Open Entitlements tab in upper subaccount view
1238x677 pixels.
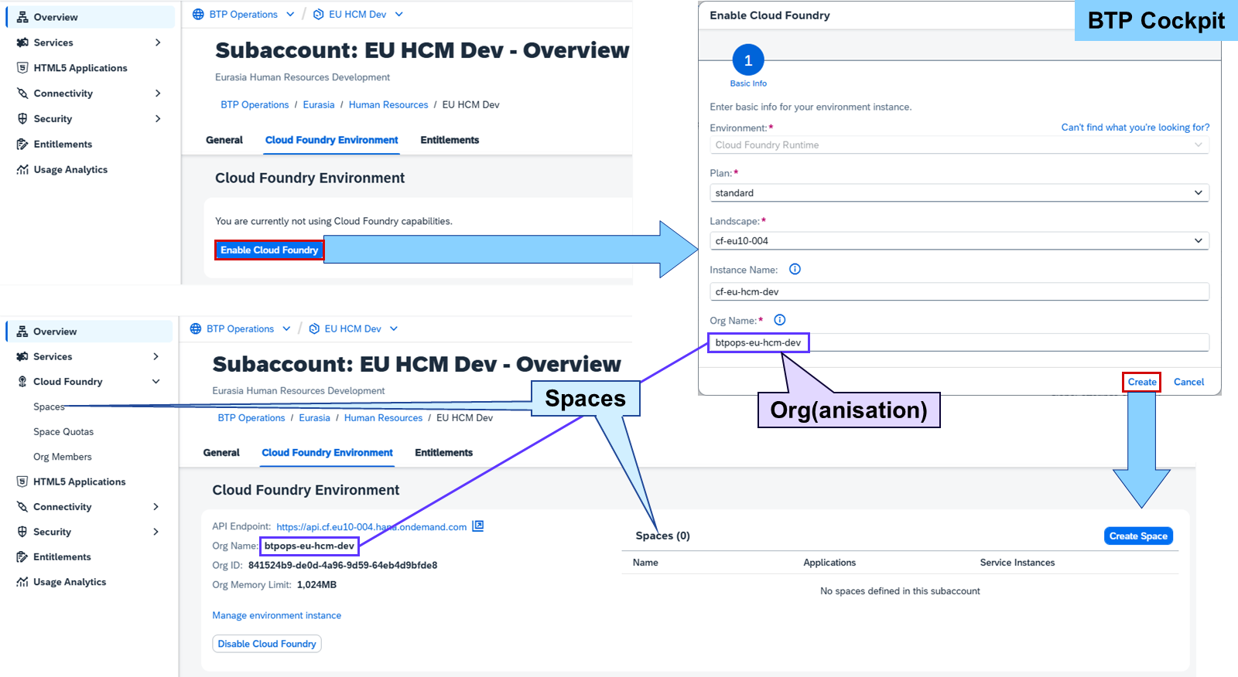pos(450,140)
